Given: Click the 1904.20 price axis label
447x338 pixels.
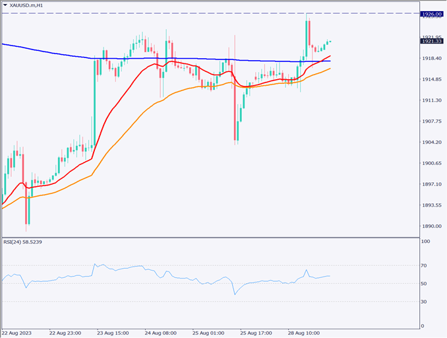Looking at the screenshot, I should [432, 142].
